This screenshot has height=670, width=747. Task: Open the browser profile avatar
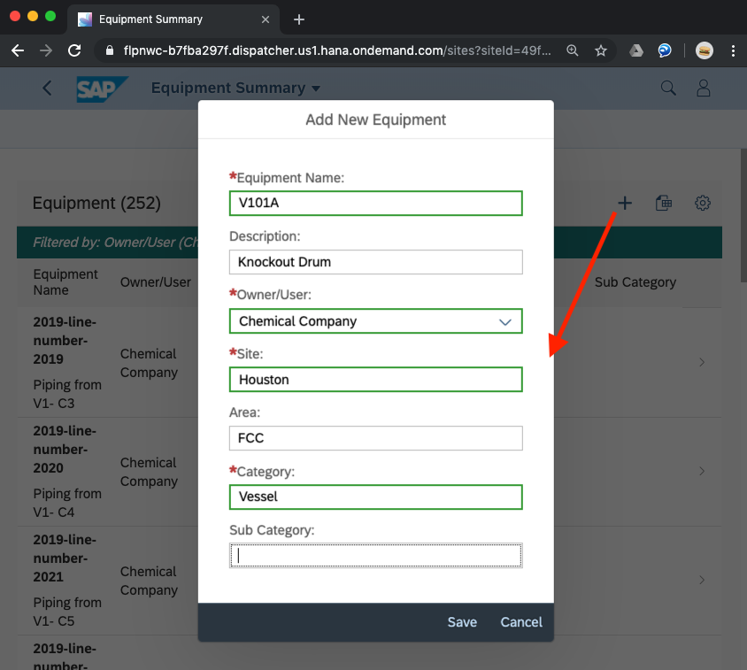pos(705,50)
